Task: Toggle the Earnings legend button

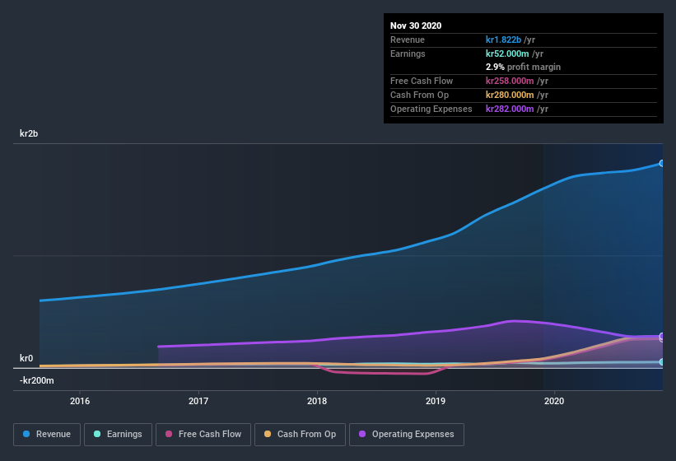Action: point(118,435)
